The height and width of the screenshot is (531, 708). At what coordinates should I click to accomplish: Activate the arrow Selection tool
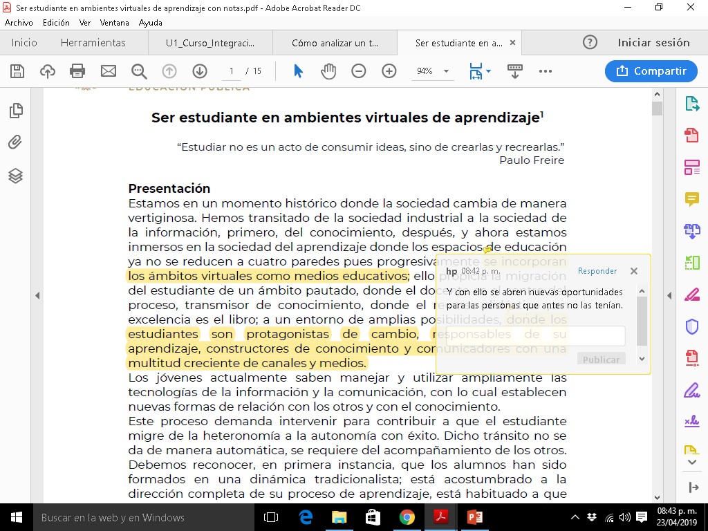tap(298, 71)
